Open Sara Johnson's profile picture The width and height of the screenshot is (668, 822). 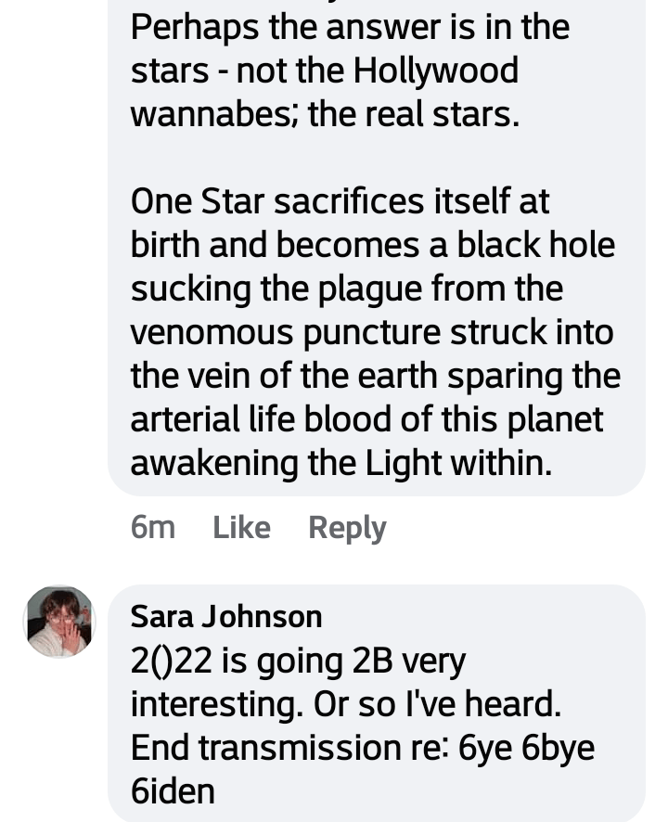(x=59, y=622)
